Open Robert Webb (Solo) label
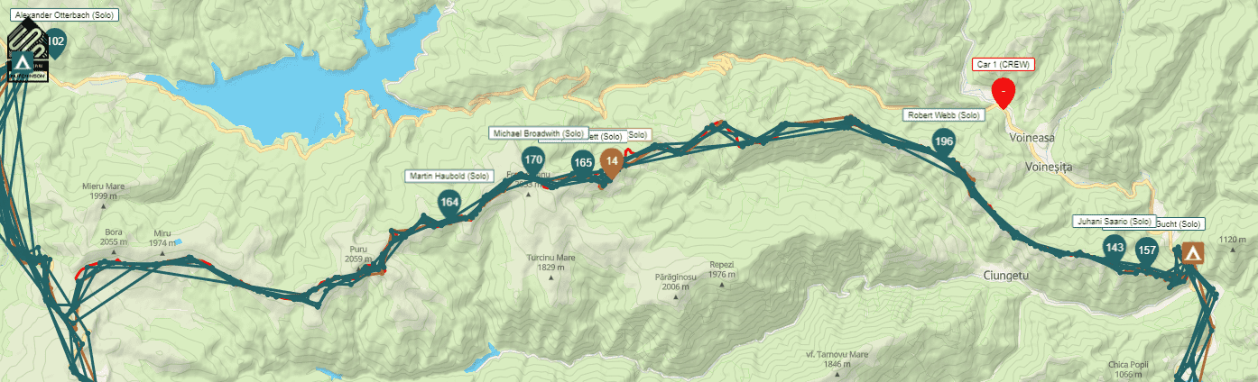Viewport: 1258px width, 382px height. pos(944,115)
